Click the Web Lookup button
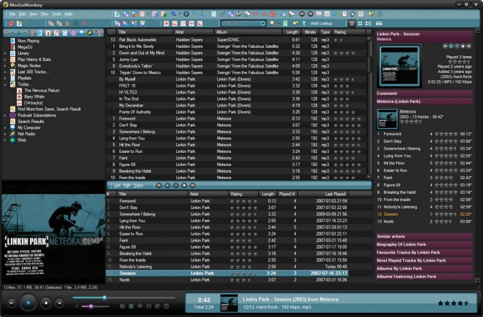 pos(321,24)
